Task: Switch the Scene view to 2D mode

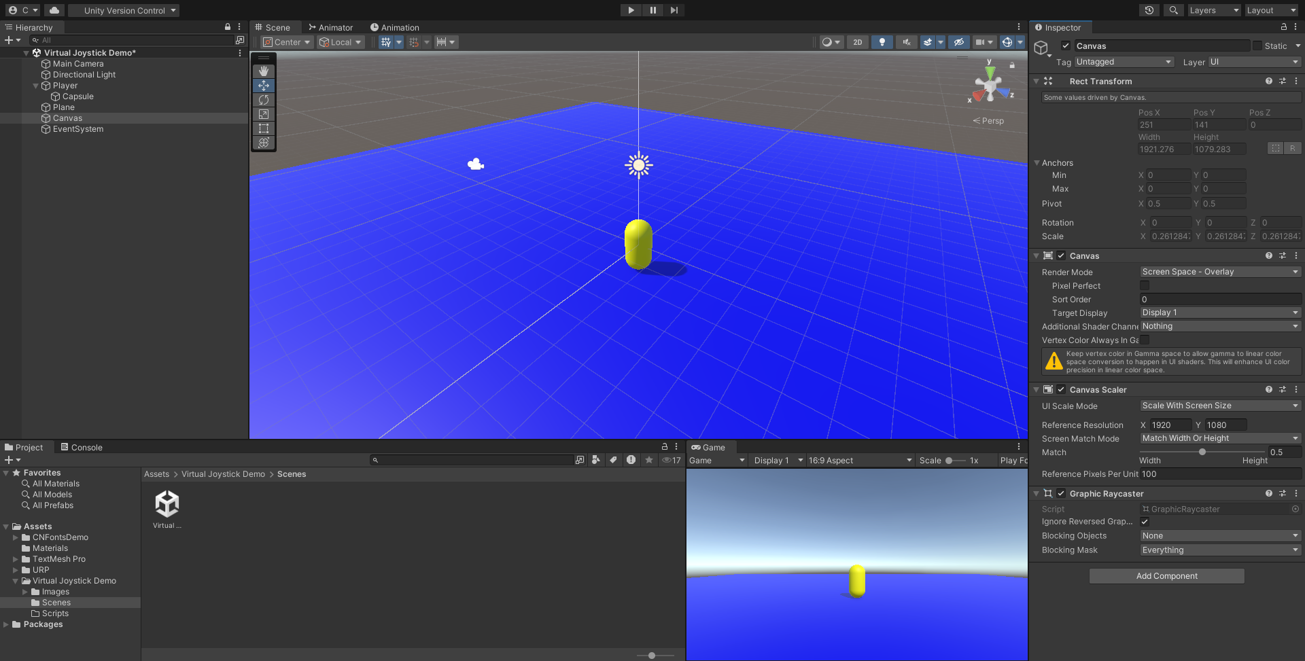Action: (857, 42)
